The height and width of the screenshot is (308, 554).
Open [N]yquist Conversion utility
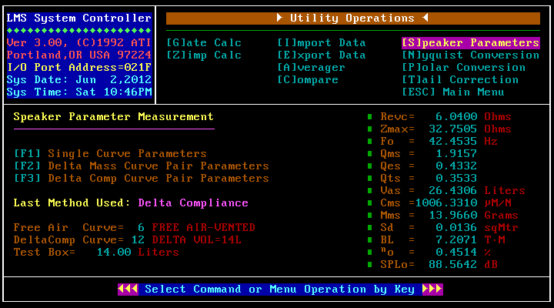471,55
